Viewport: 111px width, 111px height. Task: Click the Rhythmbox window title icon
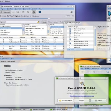pos(1,6)
